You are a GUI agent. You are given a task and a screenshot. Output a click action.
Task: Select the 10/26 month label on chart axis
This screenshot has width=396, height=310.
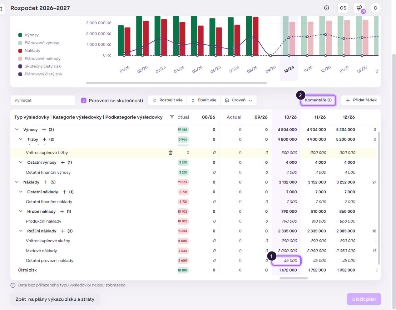click(289, 69)
